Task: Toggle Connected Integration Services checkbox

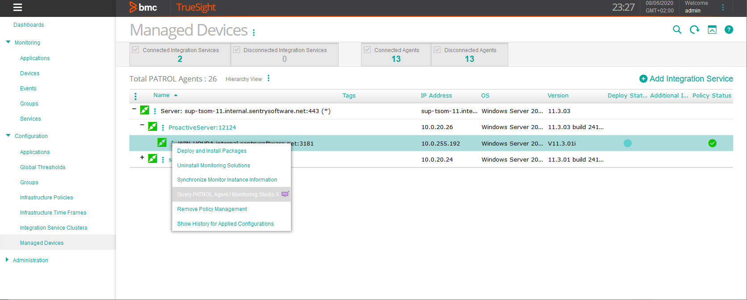Action: click(136, 50)
